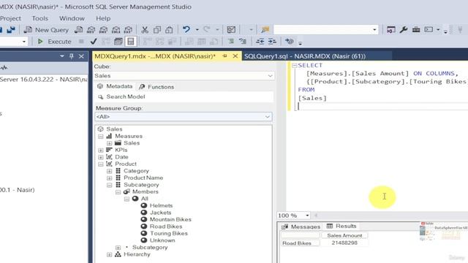This screenshot has height=263, width=468.
Task: Click the Search Model field
Action: point(184,96)
